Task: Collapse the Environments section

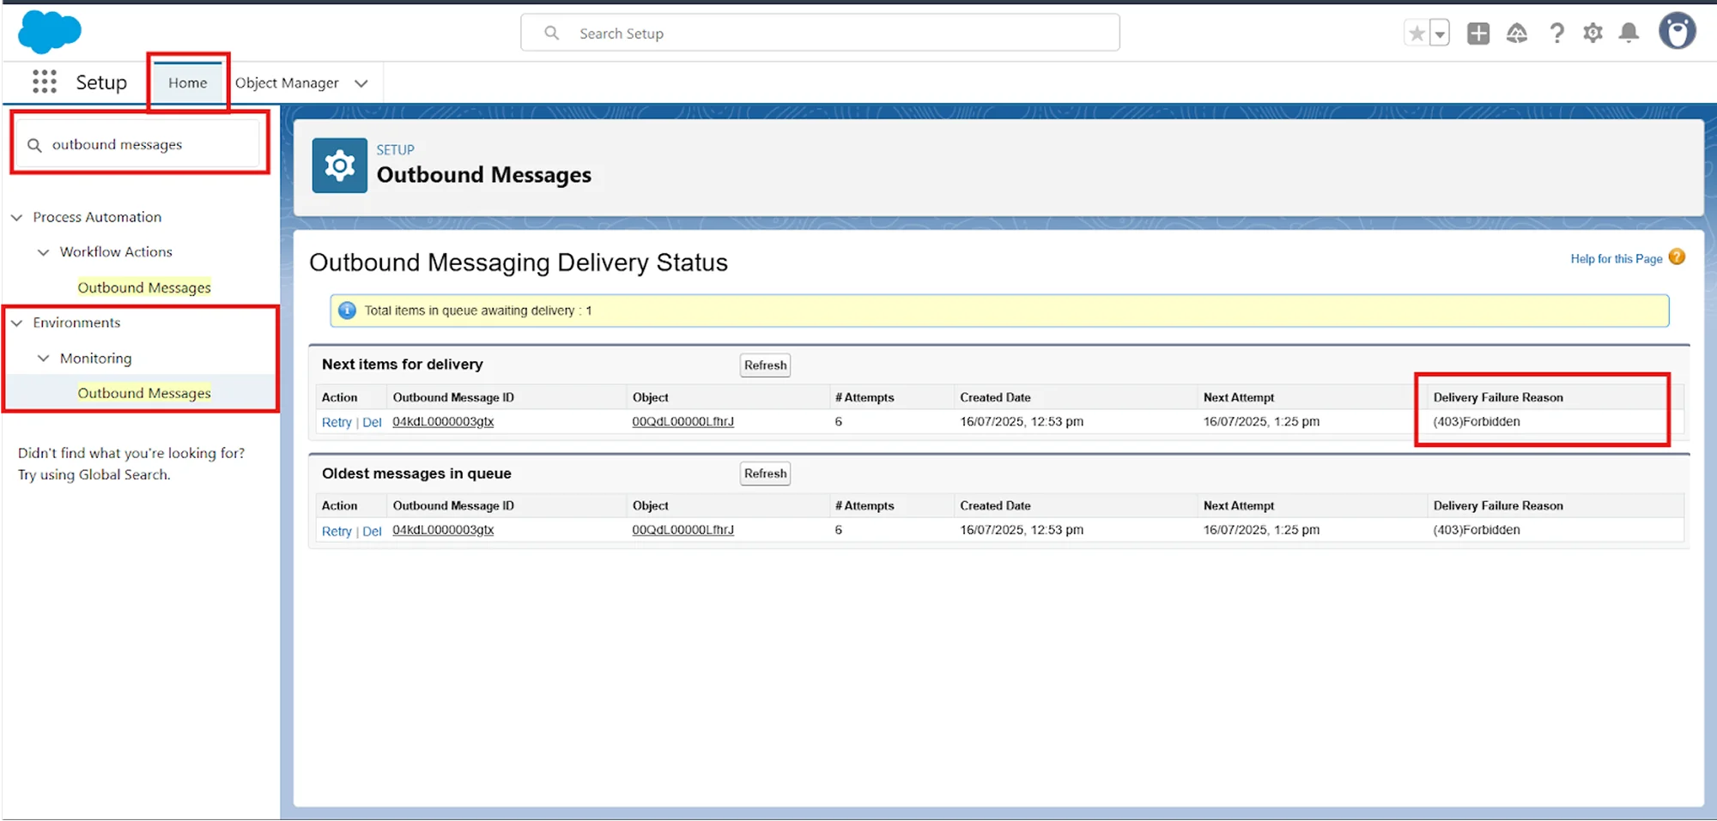Action: click(x=16, y=323)
